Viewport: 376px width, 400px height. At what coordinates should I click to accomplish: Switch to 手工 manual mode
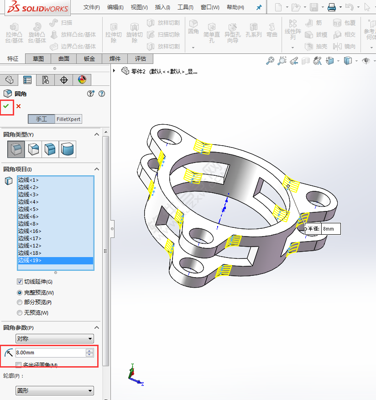[x=42, y=119]
